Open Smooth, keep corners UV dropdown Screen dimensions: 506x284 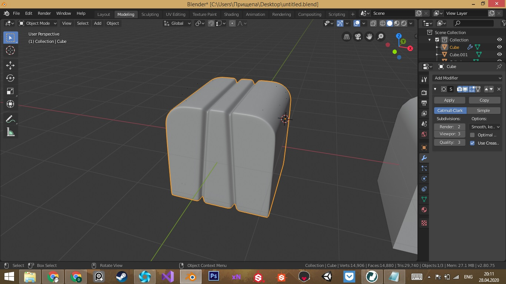[485, 127]
